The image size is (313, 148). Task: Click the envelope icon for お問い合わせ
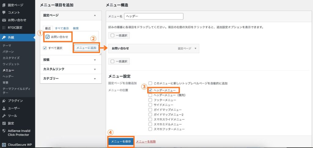[4, 20]
